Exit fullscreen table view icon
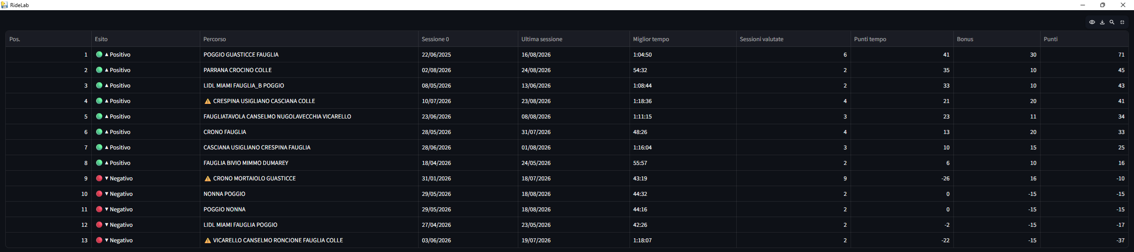Screen dimensions: 1134x252 pos(1122,22)
